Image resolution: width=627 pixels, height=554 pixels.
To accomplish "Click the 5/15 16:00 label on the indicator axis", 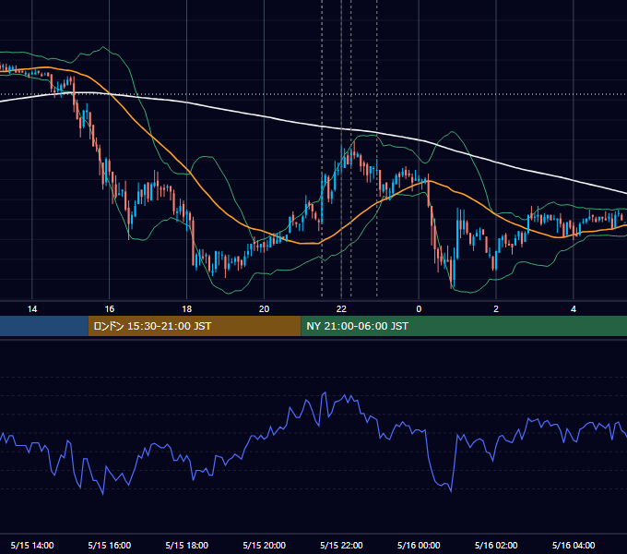I will click(109, 545).
